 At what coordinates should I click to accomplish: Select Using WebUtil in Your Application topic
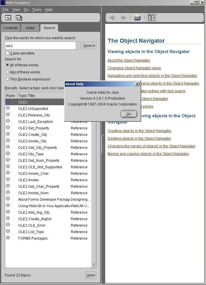[48, 206]
